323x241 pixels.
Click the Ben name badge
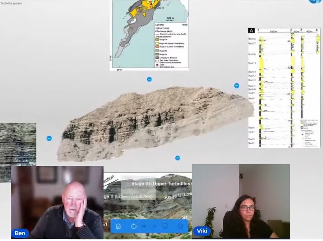[20, 233]
